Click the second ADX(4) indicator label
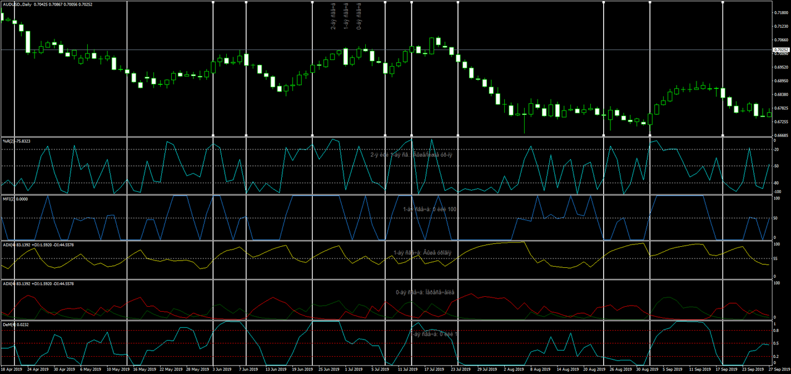The width and height of the screenshot is (791, 374). [9, 285]
